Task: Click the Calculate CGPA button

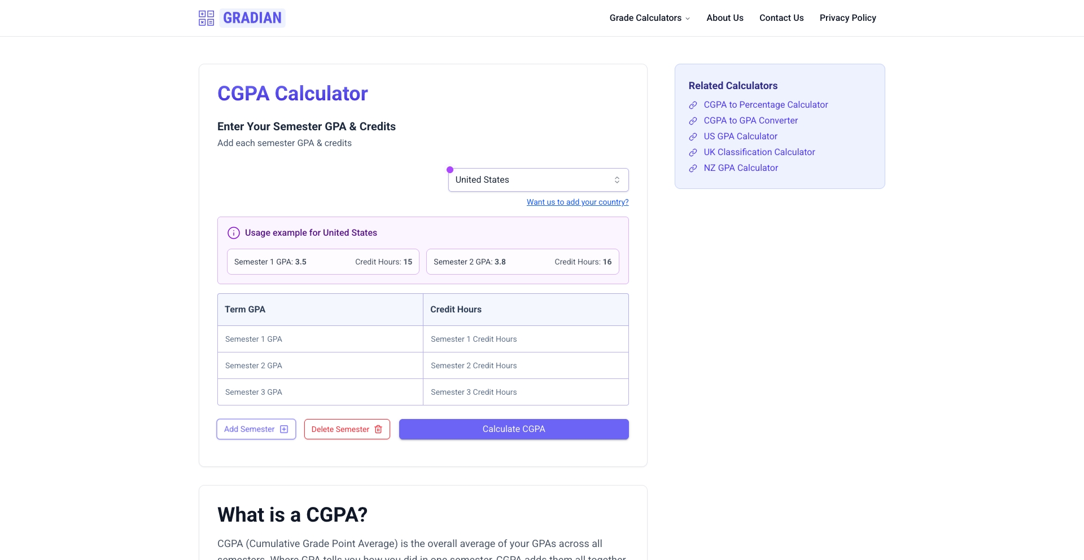Action: click(513, 429)
